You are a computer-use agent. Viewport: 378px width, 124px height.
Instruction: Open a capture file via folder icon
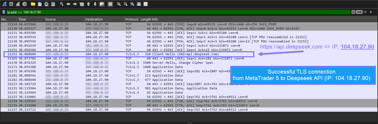pyautogui.click(x=33, y=4)
